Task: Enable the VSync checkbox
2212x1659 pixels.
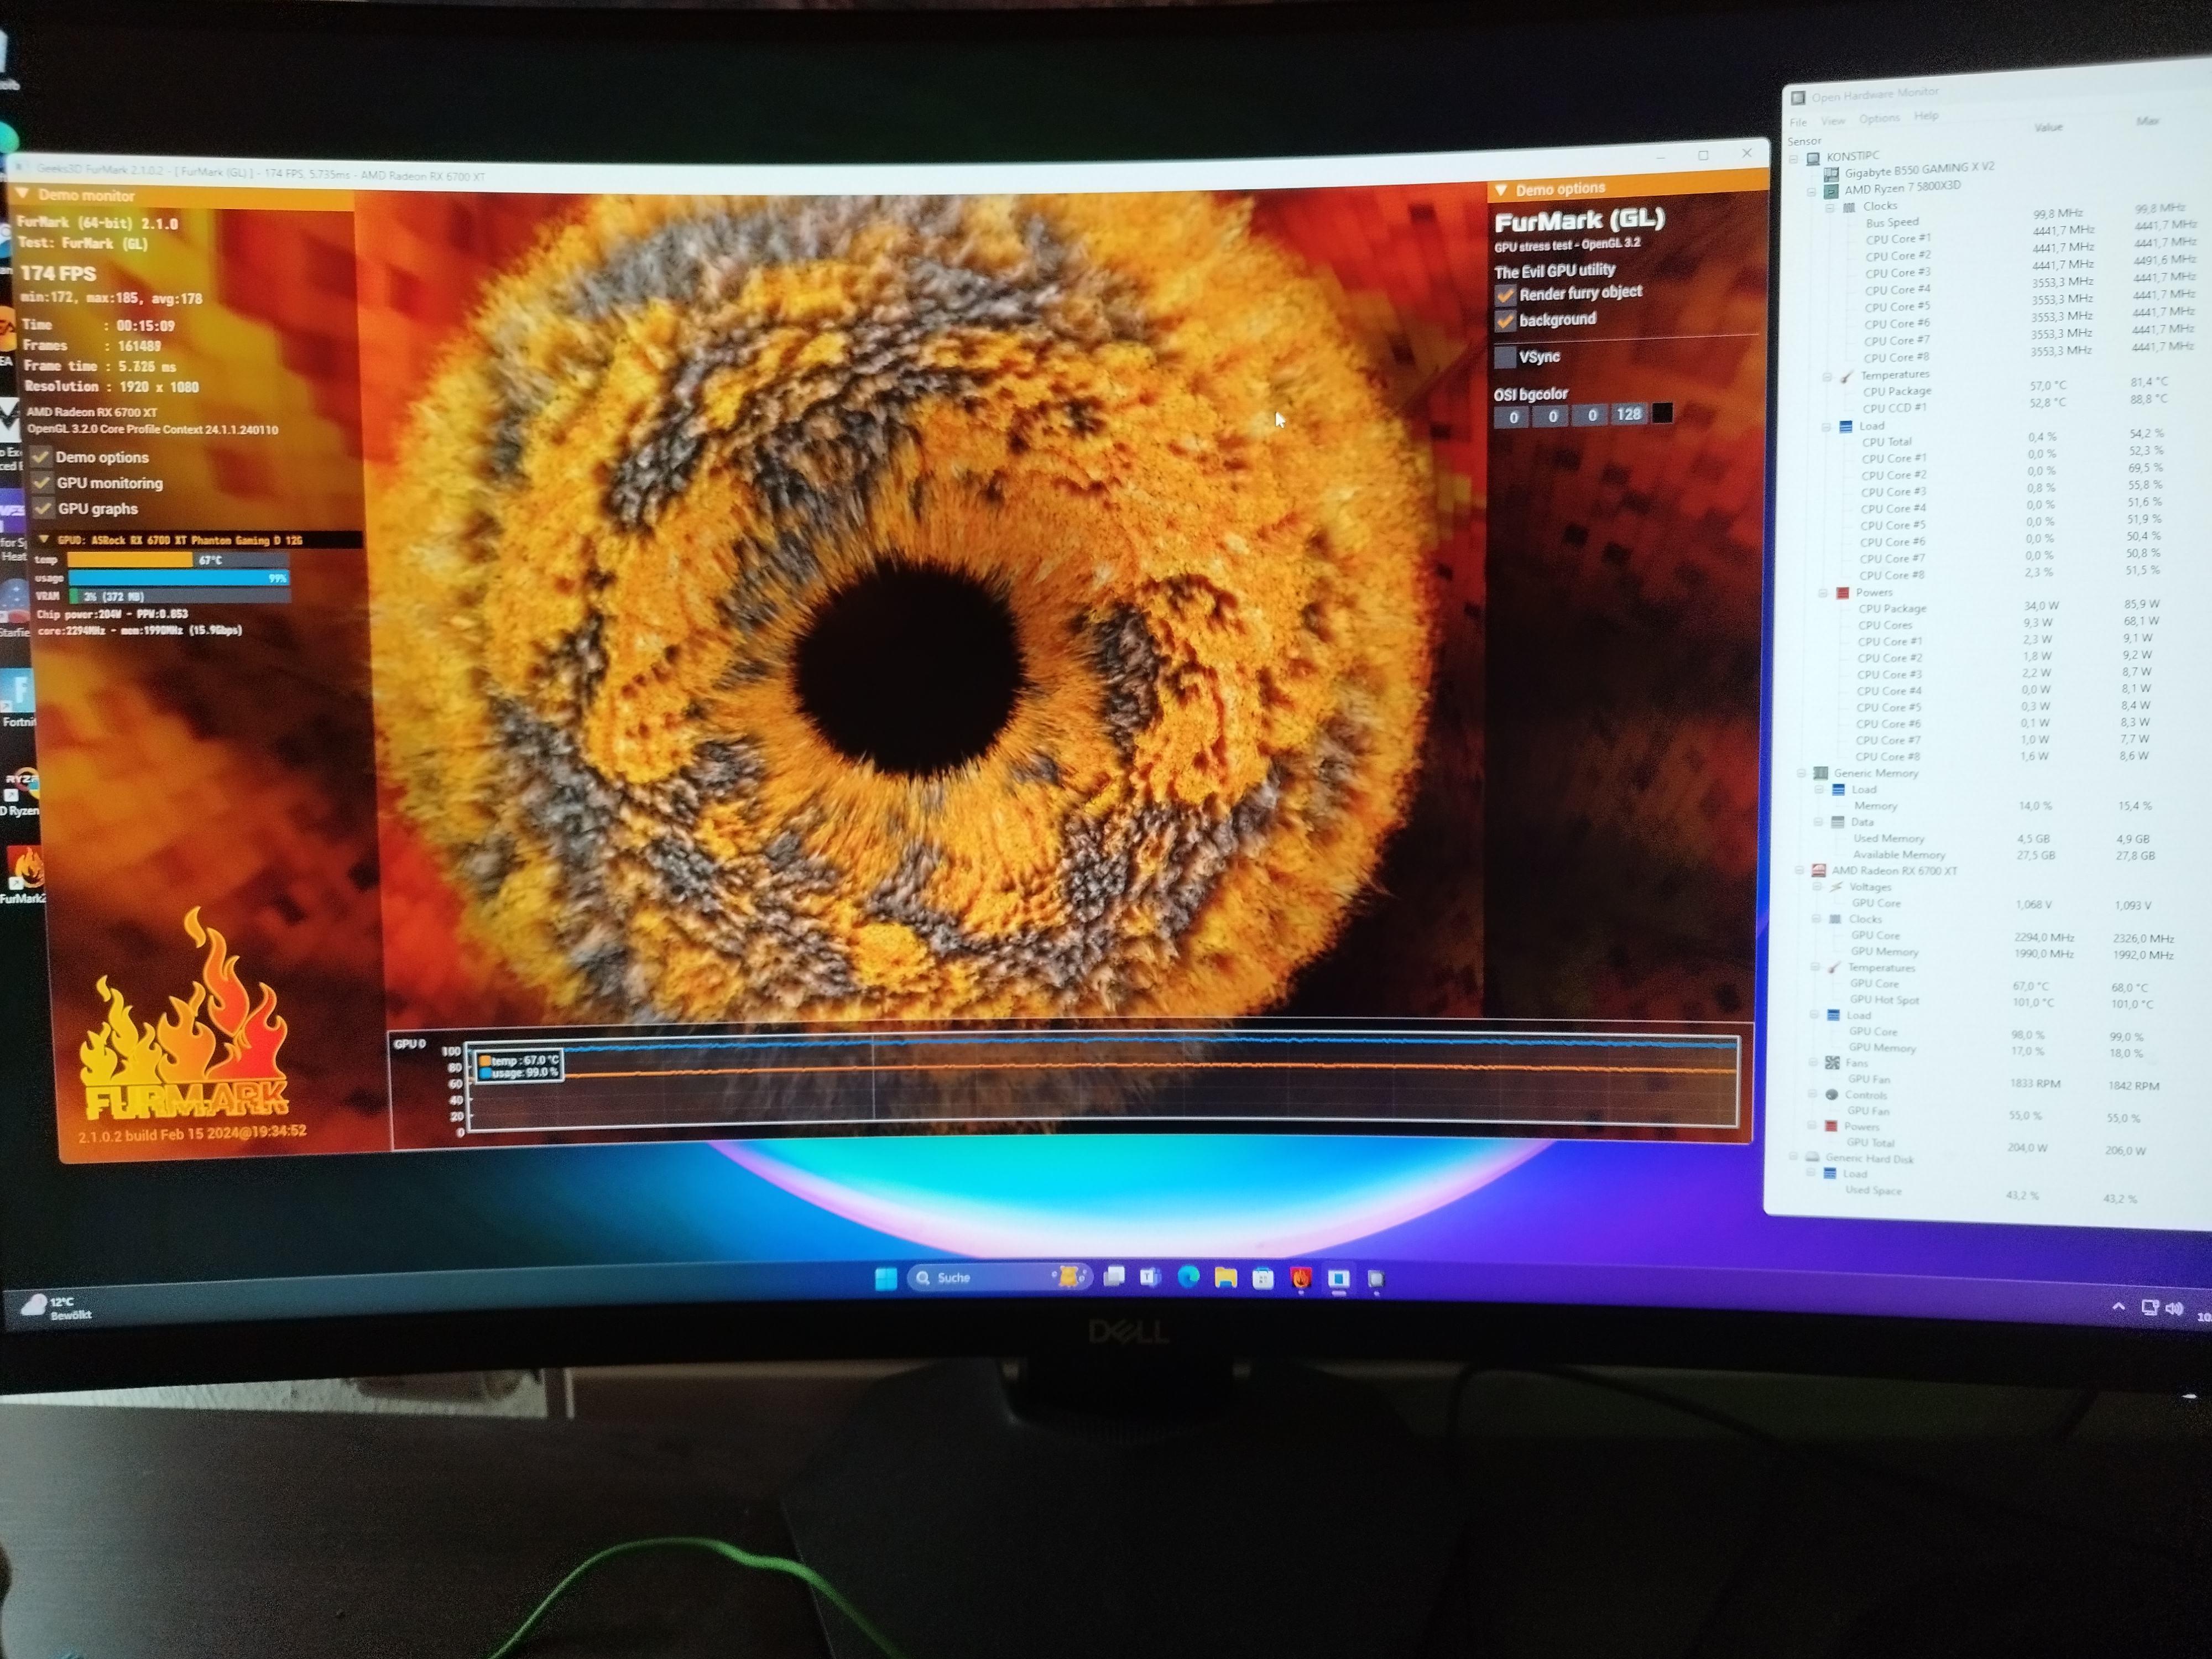Action: click(1505, 357)
